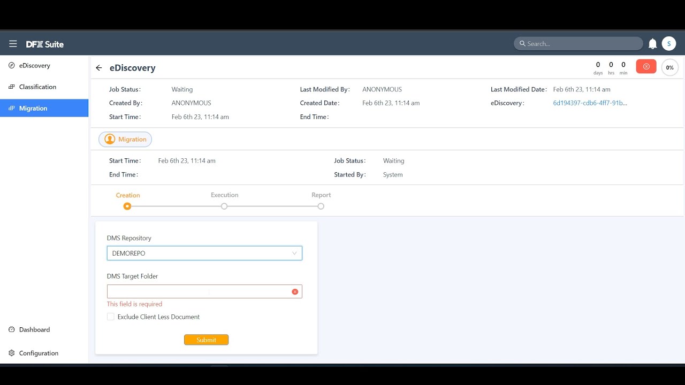Click the 0% progress circle
Screen dimensions: 685x385
point(669,67)
